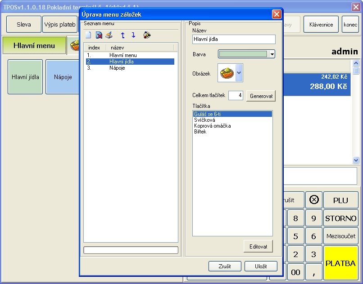Click the Mezisoučet key
Viewport: 363px width, 284px height.
341,236
